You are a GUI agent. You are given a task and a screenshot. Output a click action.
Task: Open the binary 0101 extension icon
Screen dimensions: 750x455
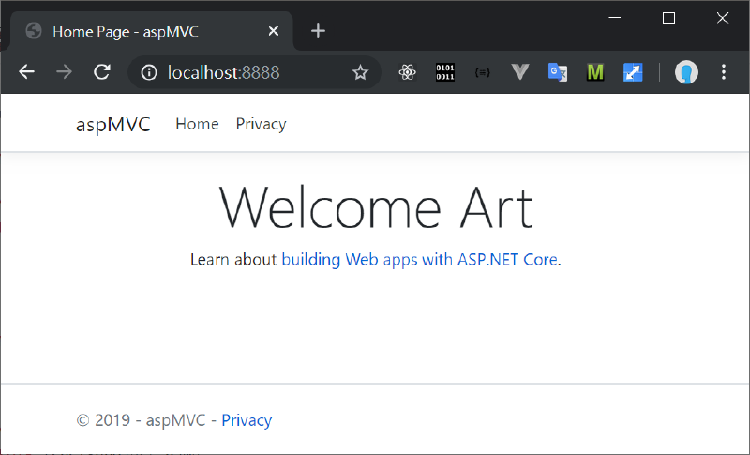[445, 72]
